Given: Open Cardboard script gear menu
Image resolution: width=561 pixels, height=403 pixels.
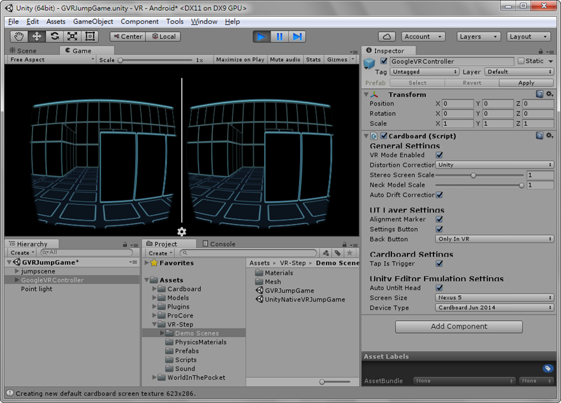Looking at the screenshot, I should [x=550, y=136].
